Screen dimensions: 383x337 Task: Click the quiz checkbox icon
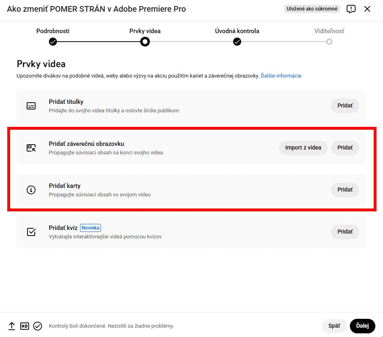[31, 232]
